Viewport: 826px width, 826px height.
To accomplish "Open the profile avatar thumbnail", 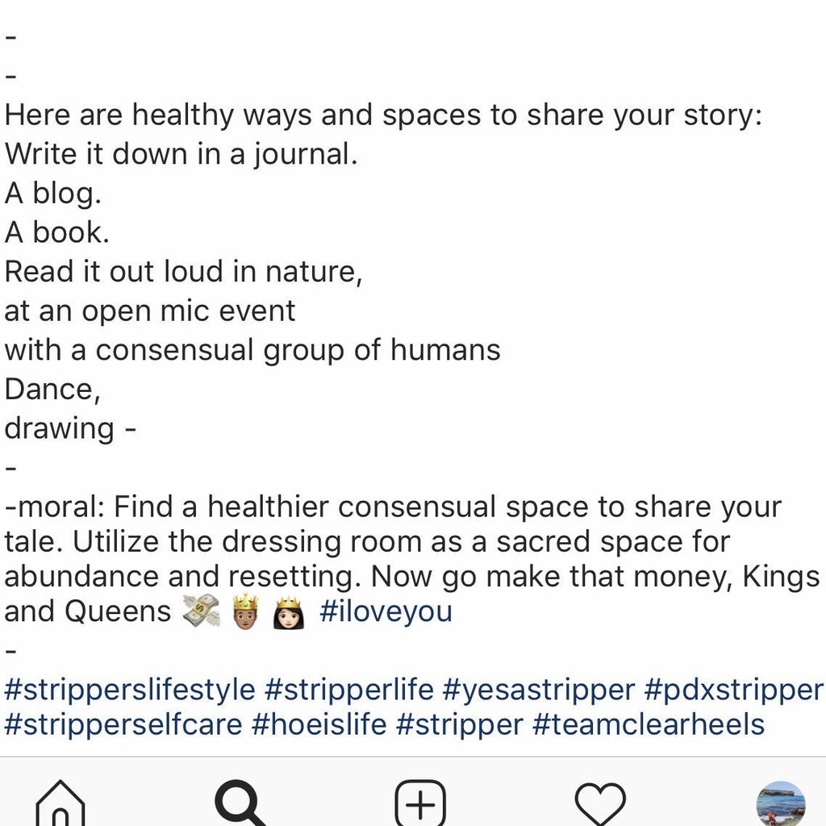I will [781, 804].
